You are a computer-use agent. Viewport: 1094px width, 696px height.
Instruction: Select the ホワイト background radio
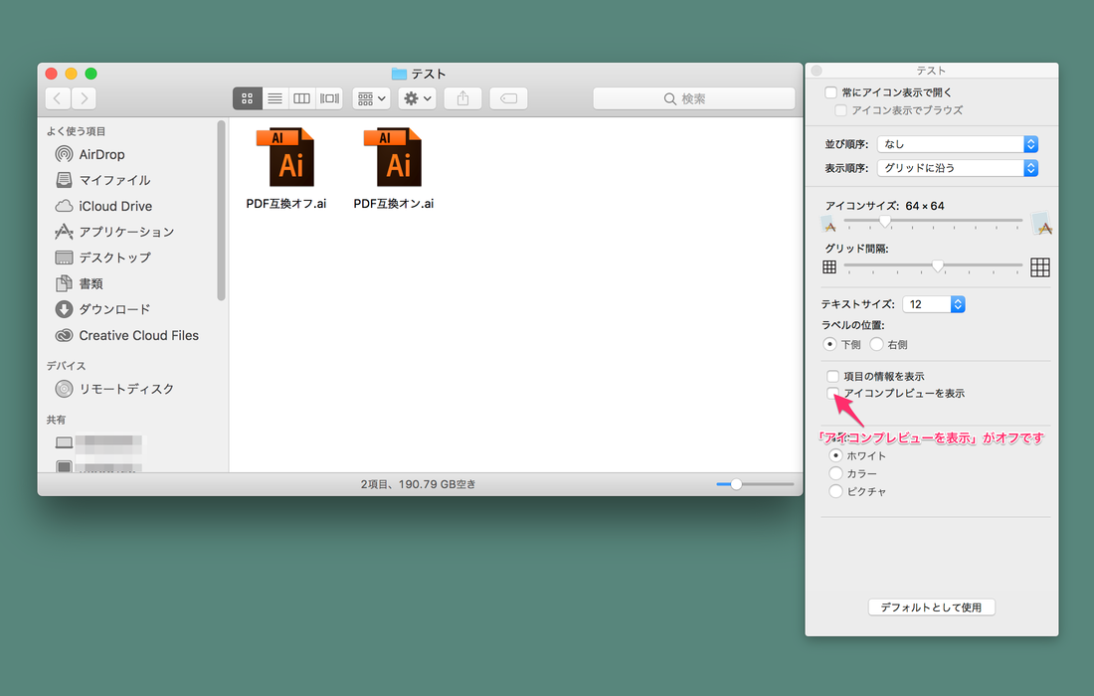coord(835,455)
